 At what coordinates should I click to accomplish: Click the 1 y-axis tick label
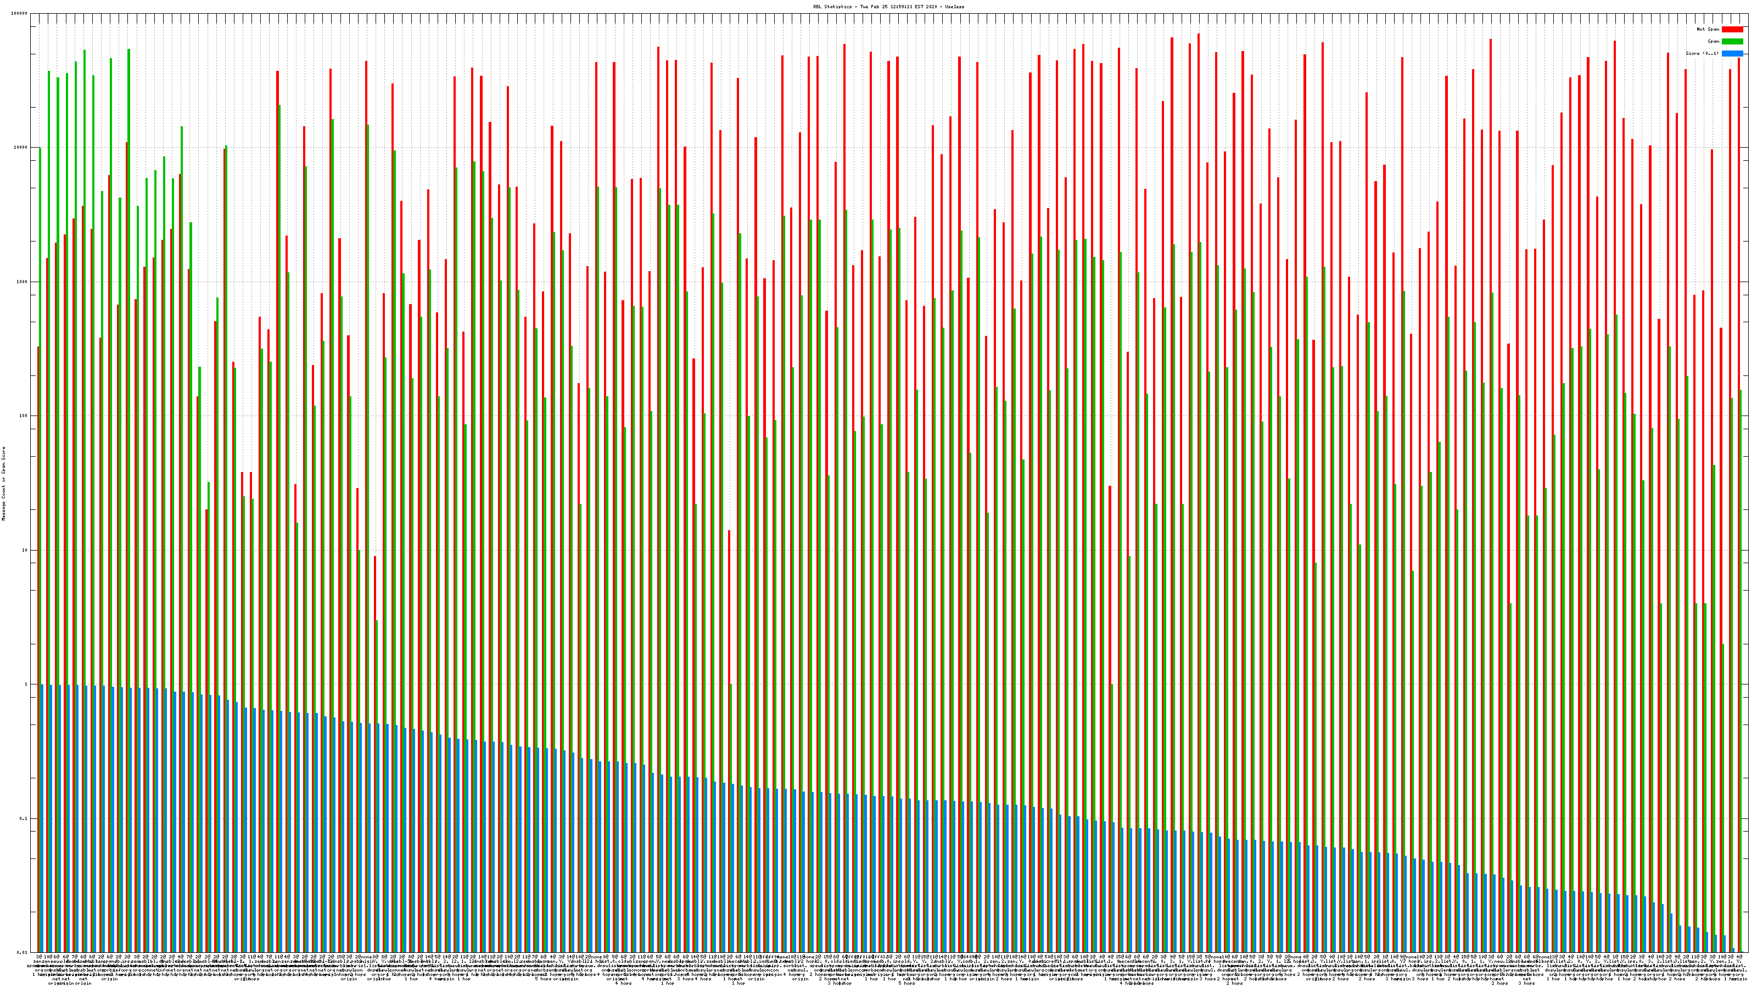tap(26, 684)
